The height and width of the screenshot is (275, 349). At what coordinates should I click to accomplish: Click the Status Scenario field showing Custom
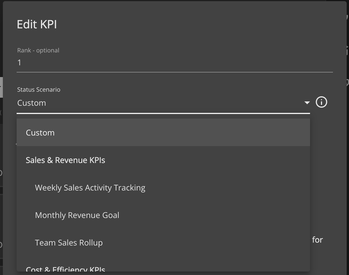[x=163, y=103]
